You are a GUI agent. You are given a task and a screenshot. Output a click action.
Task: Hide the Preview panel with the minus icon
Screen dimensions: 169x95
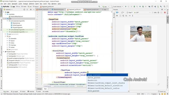(x=165, y=9)
